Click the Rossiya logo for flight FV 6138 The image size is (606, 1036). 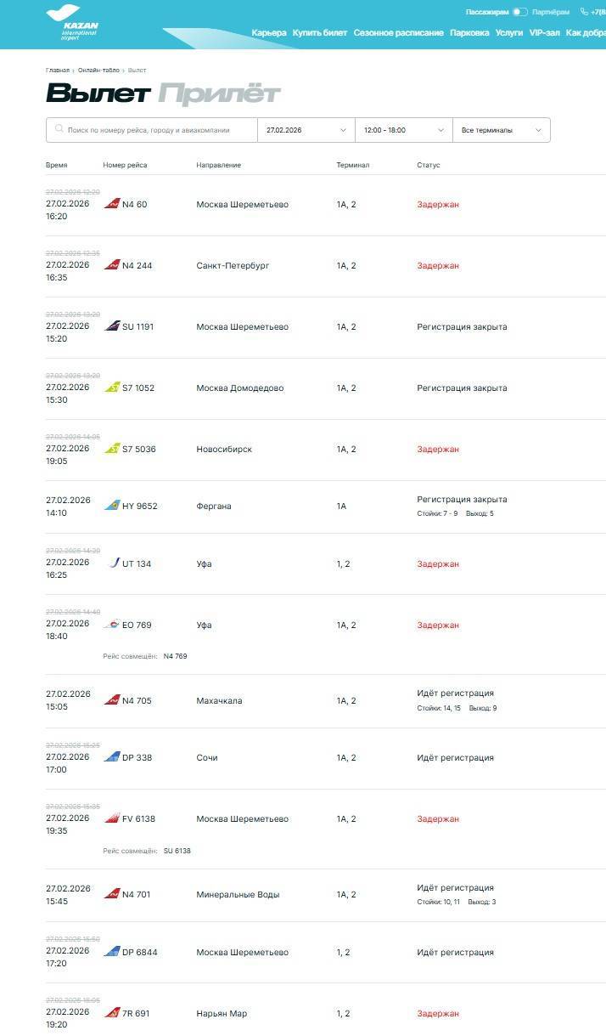tap(112, 818)
